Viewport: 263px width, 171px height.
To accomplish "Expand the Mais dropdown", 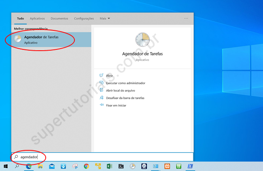I will (105, 18).
